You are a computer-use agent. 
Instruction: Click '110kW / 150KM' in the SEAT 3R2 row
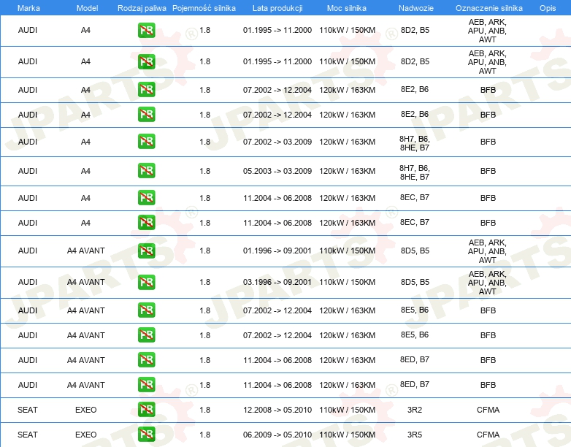tap(348, 410)
